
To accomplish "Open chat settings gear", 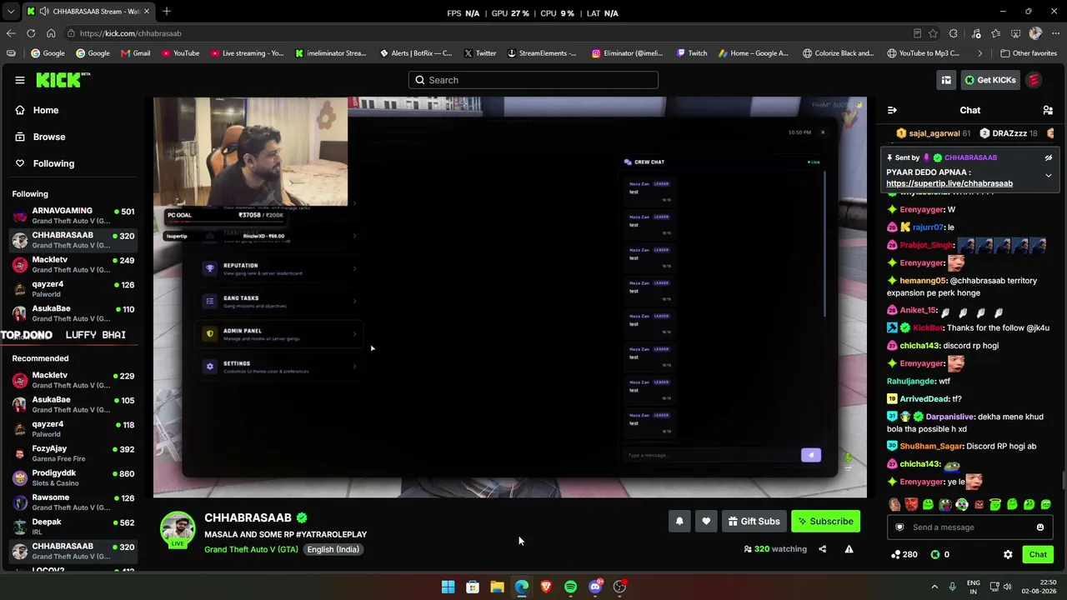I will click(1008, 555).
